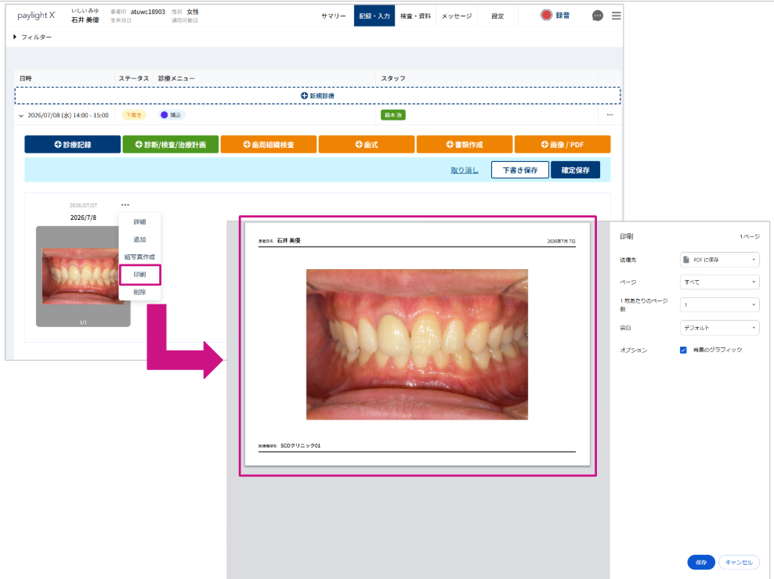Select the 記録・入力 tab
The width and height of the screenshot is (774, 579).
click(x=374, y=16)
